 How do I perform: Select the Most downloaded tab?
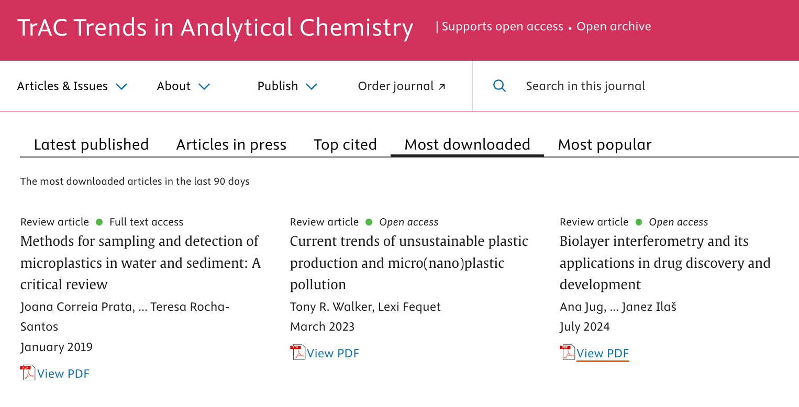[x=467, y=144]
